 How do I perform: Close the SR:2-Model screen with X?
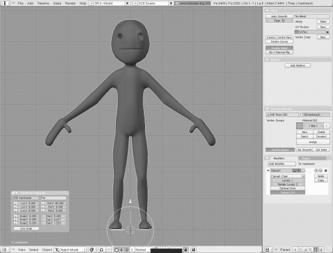point(127,3)
